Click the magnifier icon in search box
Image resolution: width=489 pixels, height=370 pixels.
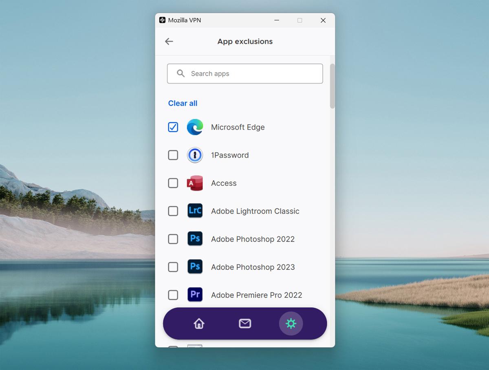[181, 73]
